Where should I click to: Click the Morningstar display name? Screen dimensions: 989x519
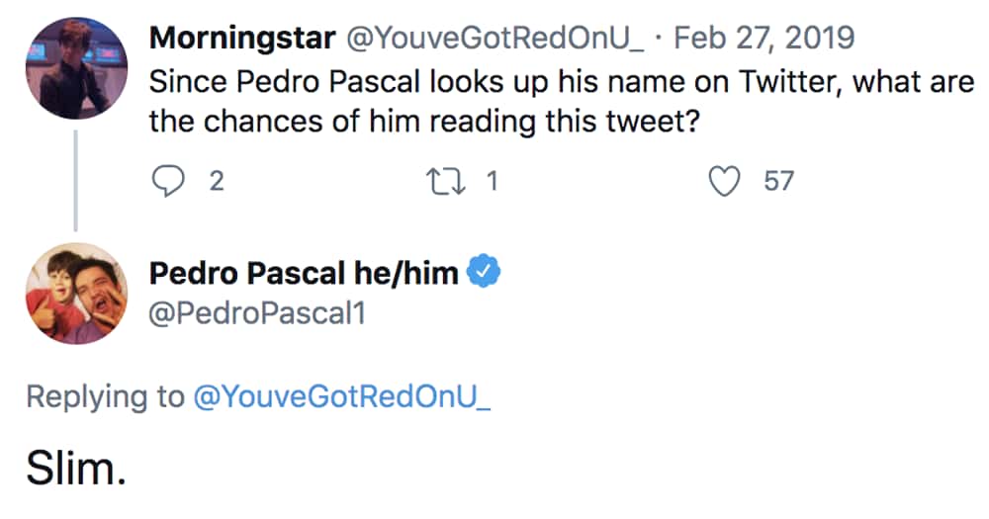pyautogui.click(x=242, y=38)
